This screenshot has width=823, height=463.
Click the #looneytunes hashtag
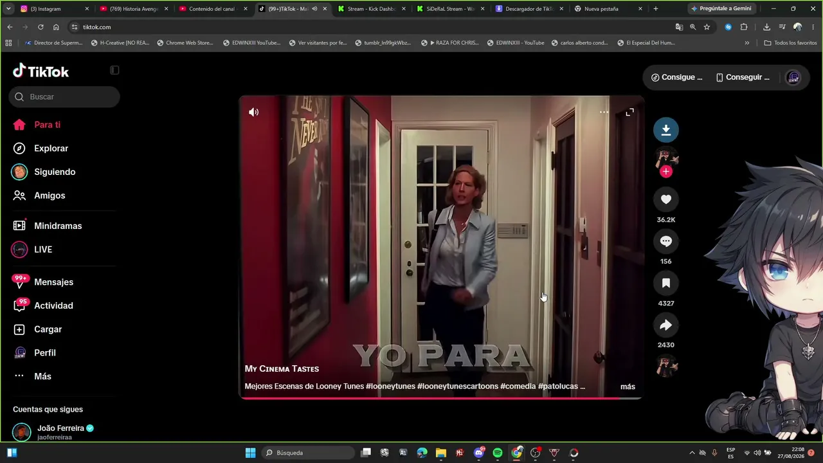point(390,386)
